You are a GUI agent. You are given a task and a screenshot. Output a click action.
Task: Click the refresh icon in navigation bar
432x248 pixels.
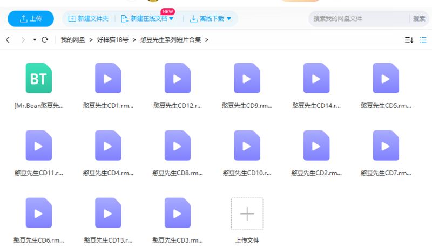(45, 40)
